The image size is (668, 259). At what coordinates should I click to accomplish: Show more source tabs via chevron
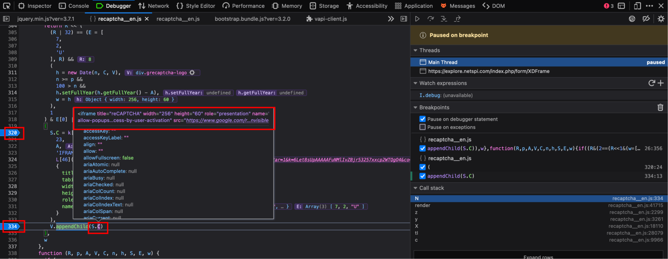tap(391, 19)
